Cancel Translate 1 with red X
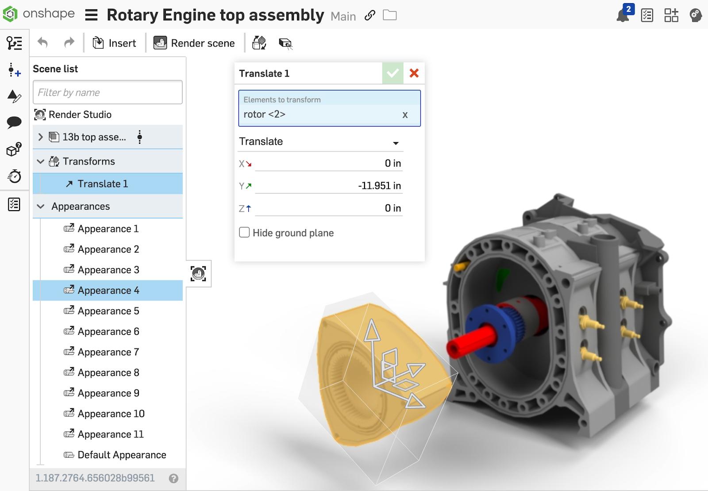708x491 pixels. coord(414,73)
